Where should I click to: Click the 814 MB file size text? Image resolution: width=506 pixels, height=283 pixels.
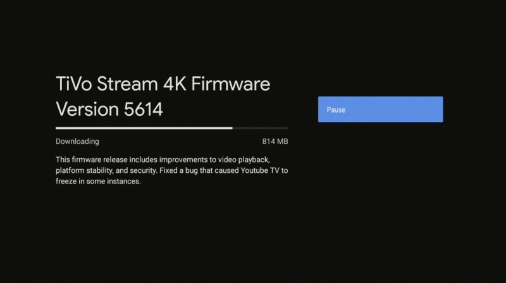[275, 142]
